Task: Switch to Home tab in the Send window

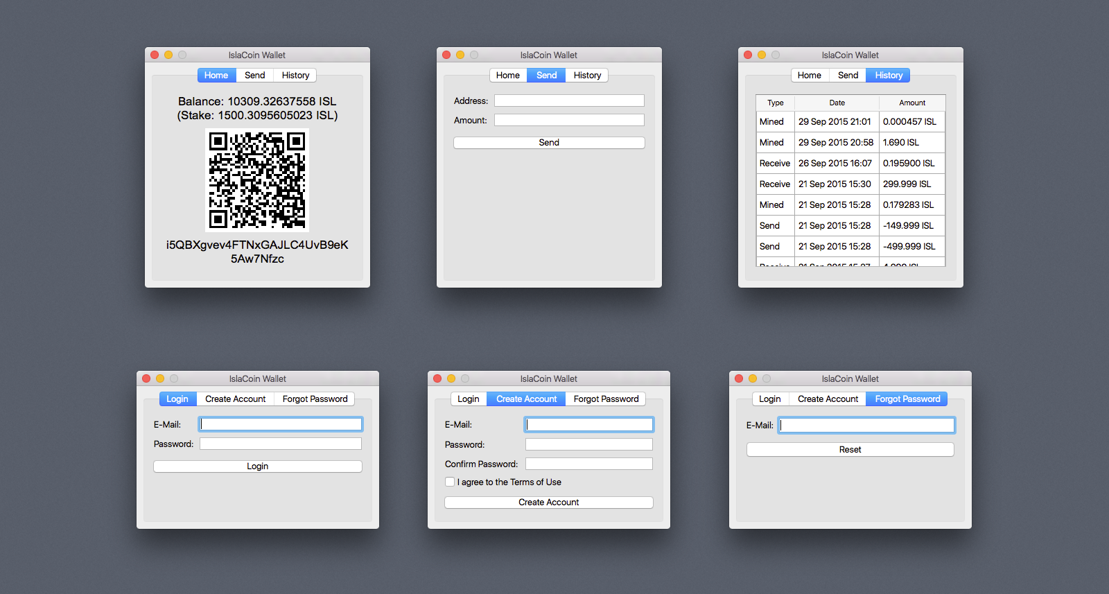Action: [508, 76]
